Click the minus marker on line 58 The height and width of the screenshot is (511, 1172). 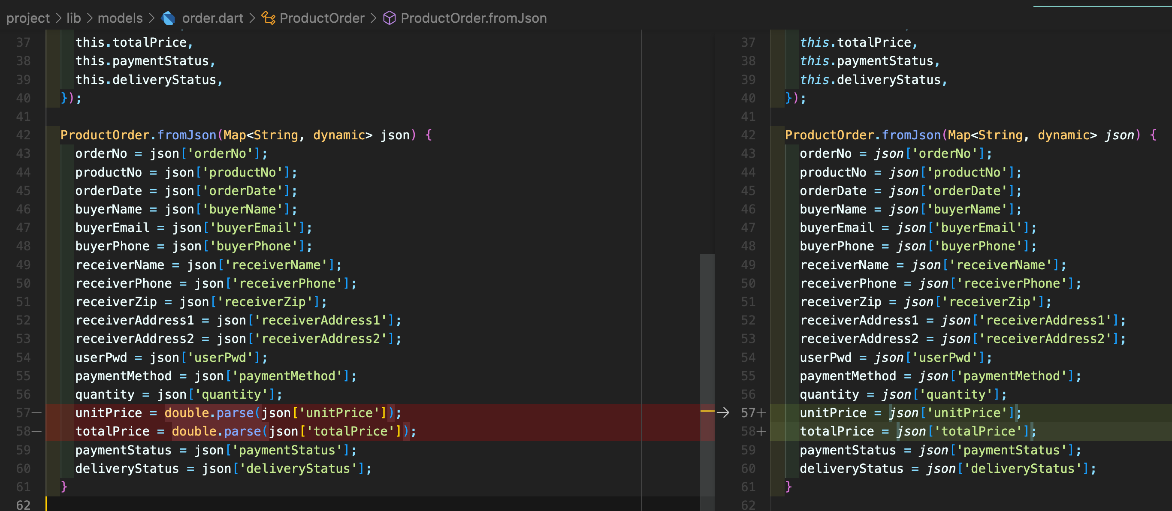tap(37, 431)
